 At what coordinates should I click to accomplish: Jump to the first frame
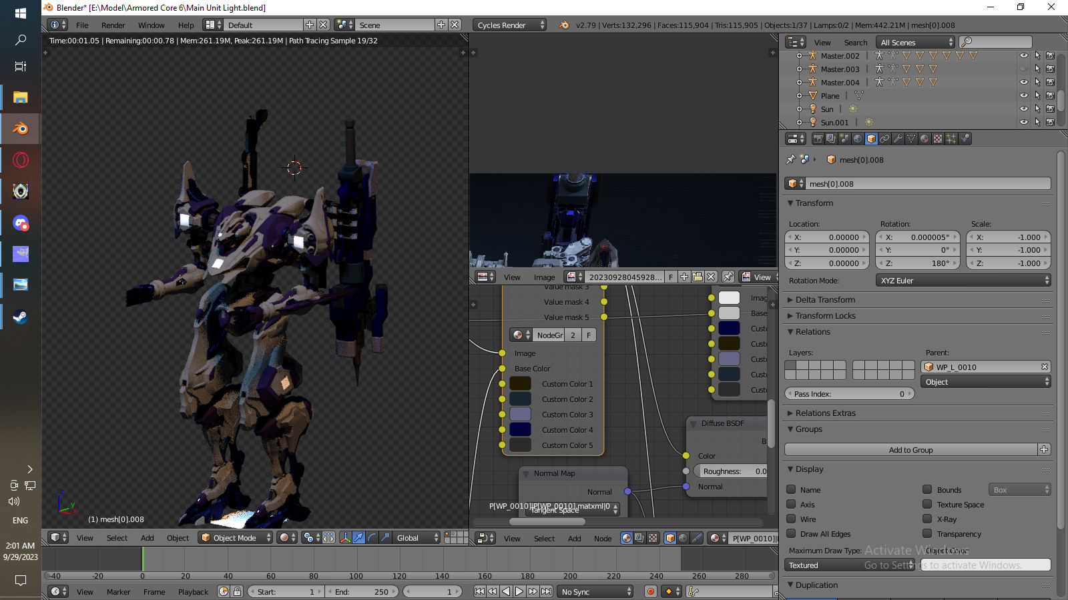pos(479,591)
